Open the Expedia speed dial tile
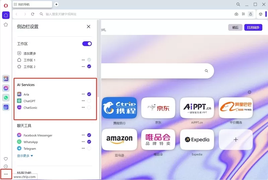 (197, 140)
